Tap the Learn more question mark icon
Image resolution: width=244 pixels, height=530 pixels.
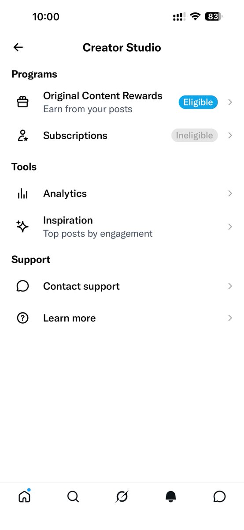[22, 318]
